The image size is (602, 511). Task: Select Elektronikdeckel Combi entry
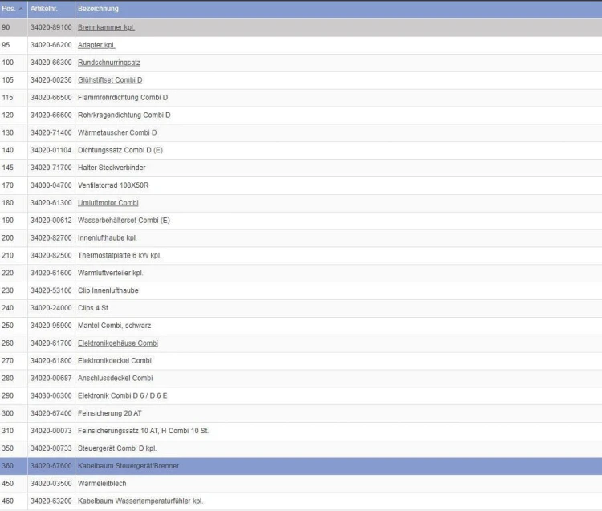(115, 361)
